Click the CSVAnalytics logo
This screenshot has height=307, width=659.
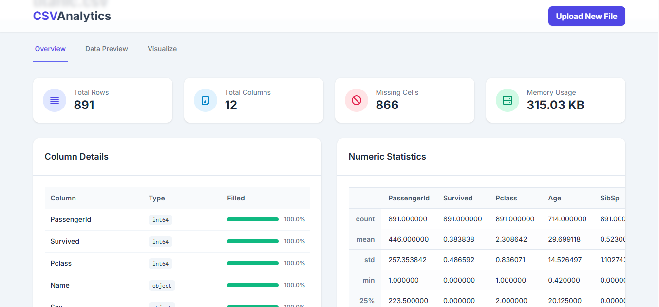(x=72, y=16)
